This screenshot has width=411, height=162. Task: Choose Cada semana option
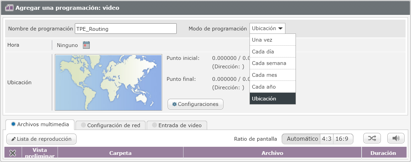click(273, 63)
